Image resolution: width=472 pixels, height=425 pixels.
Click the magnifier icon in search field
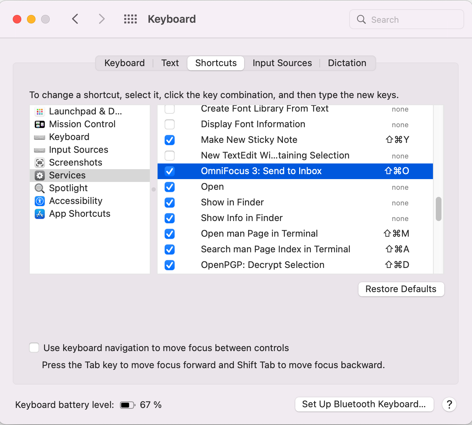361,19
